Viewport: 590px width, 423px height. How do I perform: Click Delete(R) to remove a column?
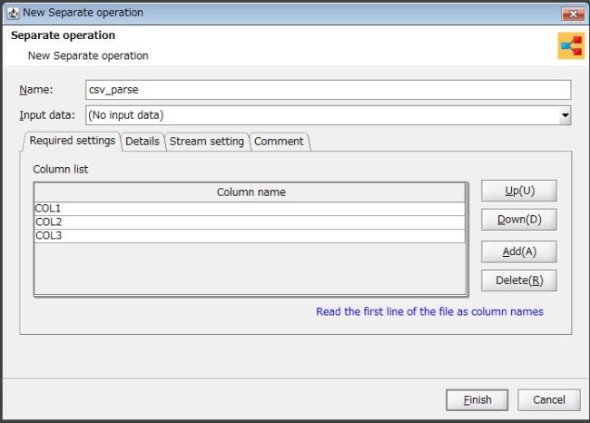(518, 280)
